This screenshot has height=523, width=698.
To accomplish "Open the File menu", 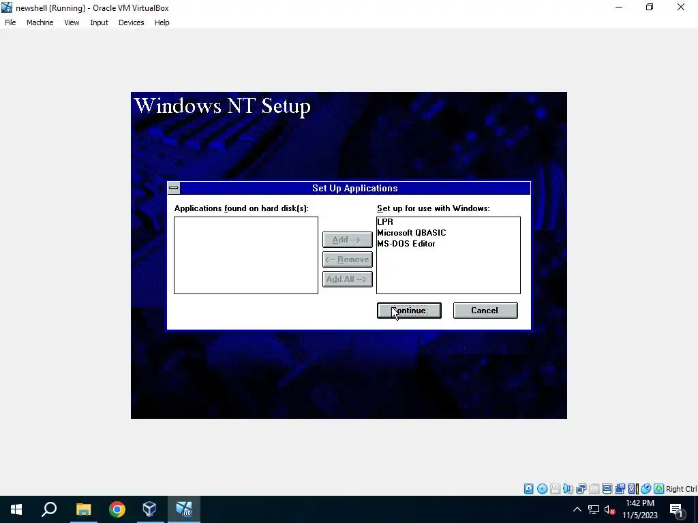I will (10, 22).
